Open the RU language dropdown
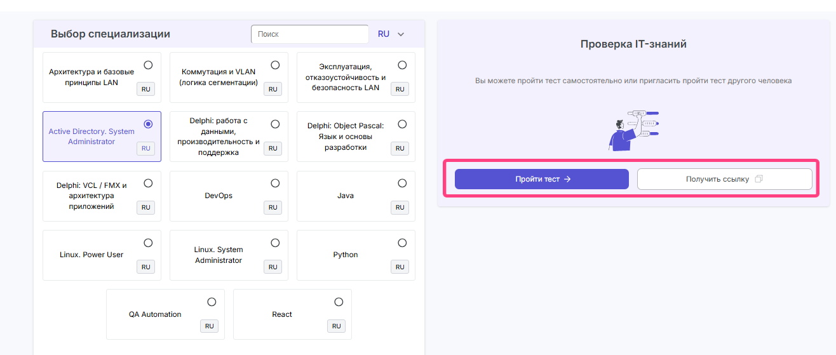 pos(384,34)
